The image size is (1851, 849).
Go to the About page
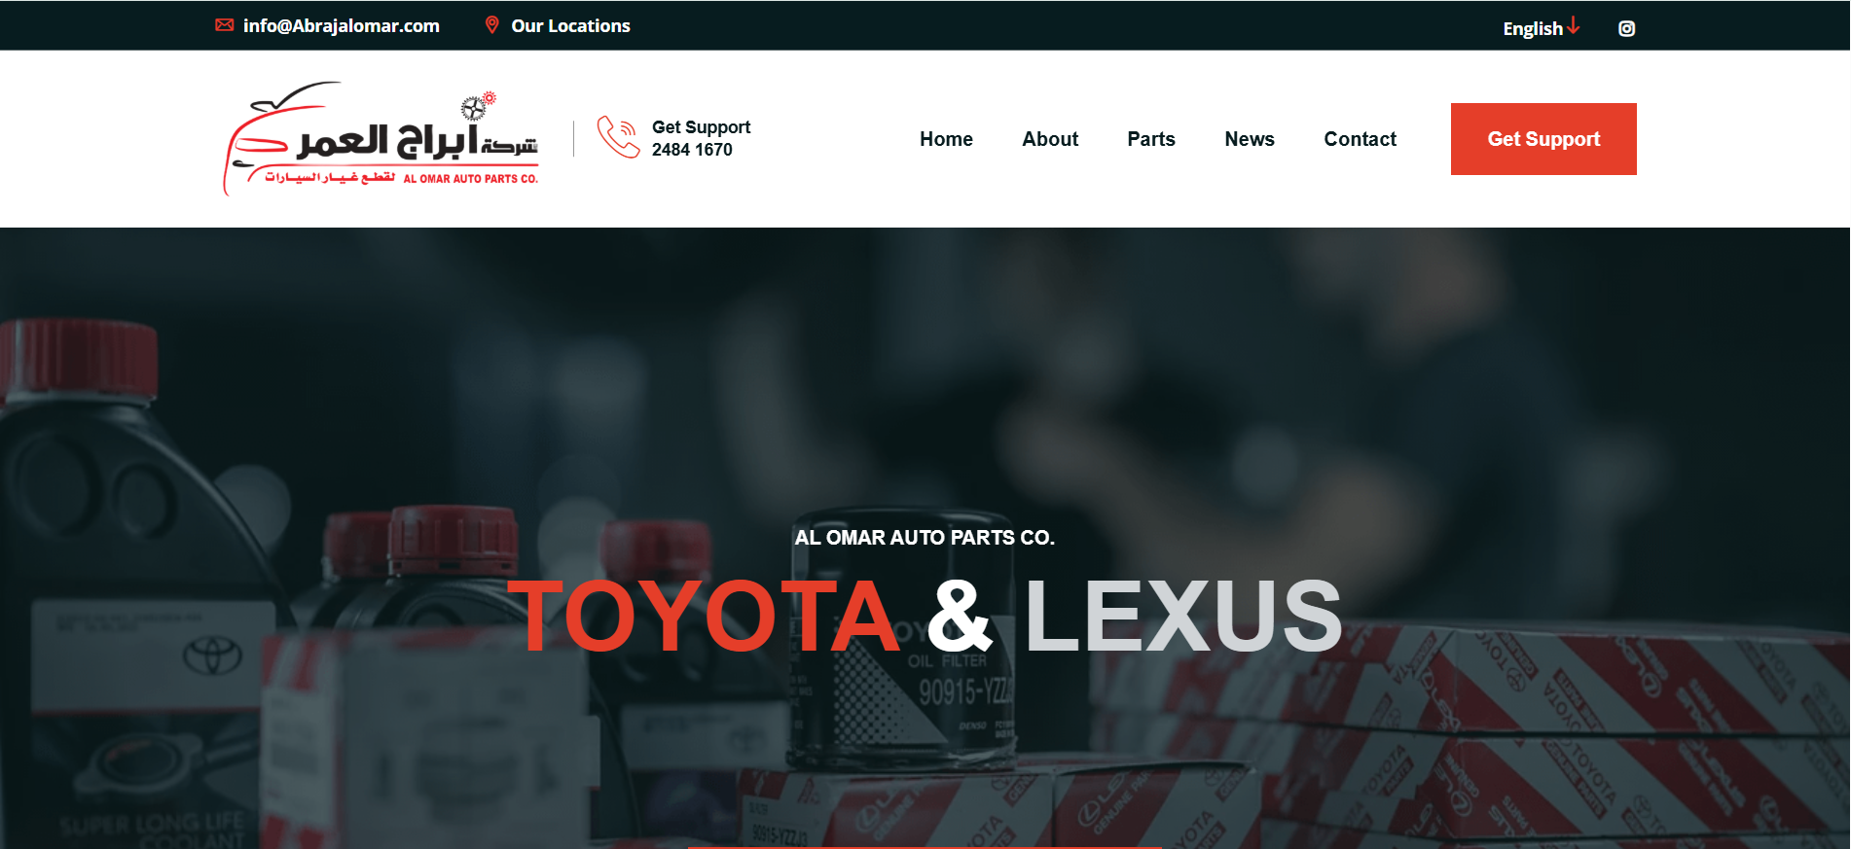click(x=1050, y=139)
